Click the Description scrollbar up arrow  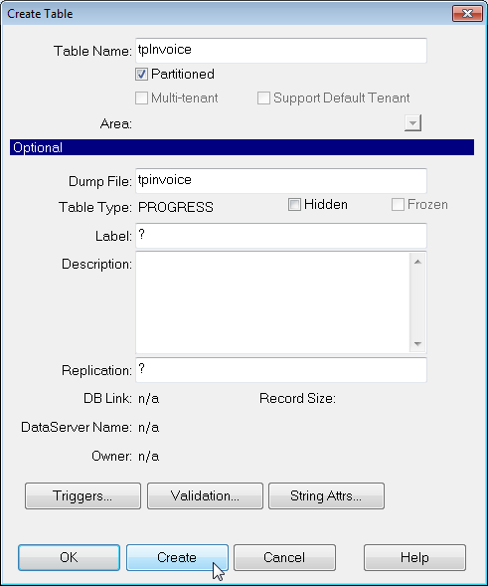[417, 262]
